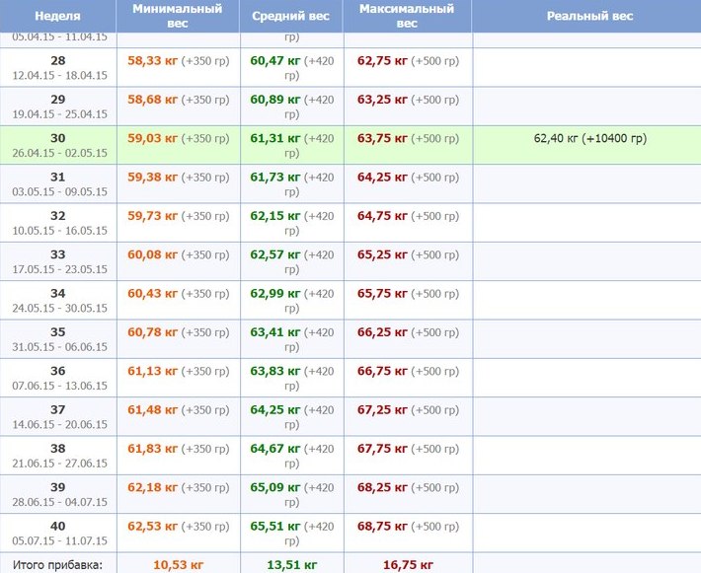The height and width of the screenshot is (573, 701).
Task: Click the "Максимальный вес" column header
Action: (407, 16)
